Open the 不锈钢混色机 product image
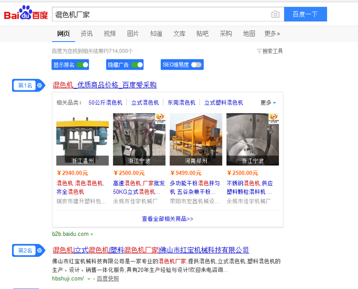358x289 pixels. tap(252, 139)
